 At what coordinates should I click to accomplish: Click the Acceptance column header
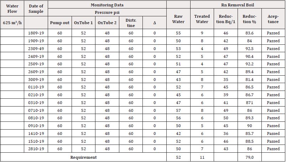click(x=273, y=19)
